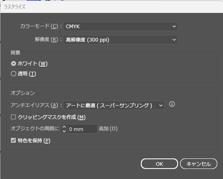Screen dimensions: 223x179
Task: Open the 解像度 300 ppi dropdown
Action: (121, 40)
